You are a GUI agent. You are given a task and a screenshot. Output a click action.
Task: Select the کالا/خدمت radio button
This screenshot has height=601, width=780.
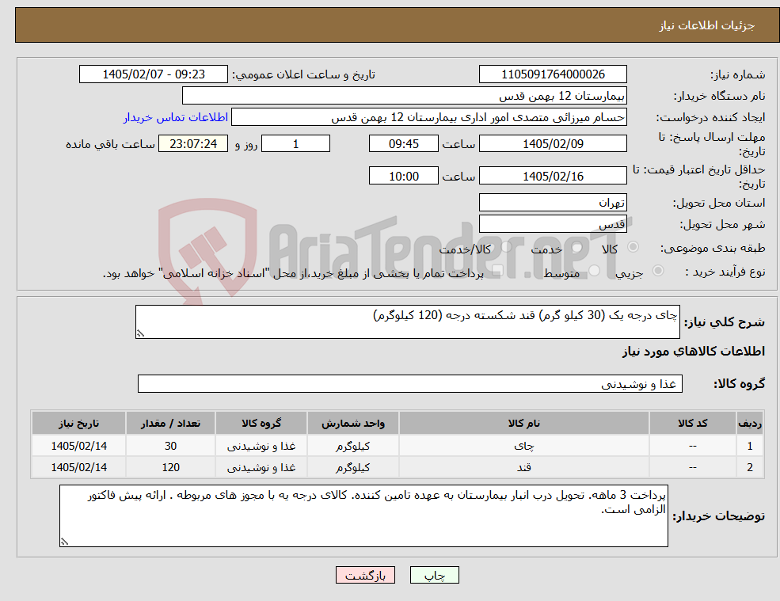[x=506, y=247]
